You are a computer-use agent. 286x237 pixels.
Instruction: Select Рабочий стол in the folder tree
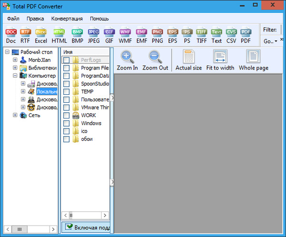[x=36, y=52]
